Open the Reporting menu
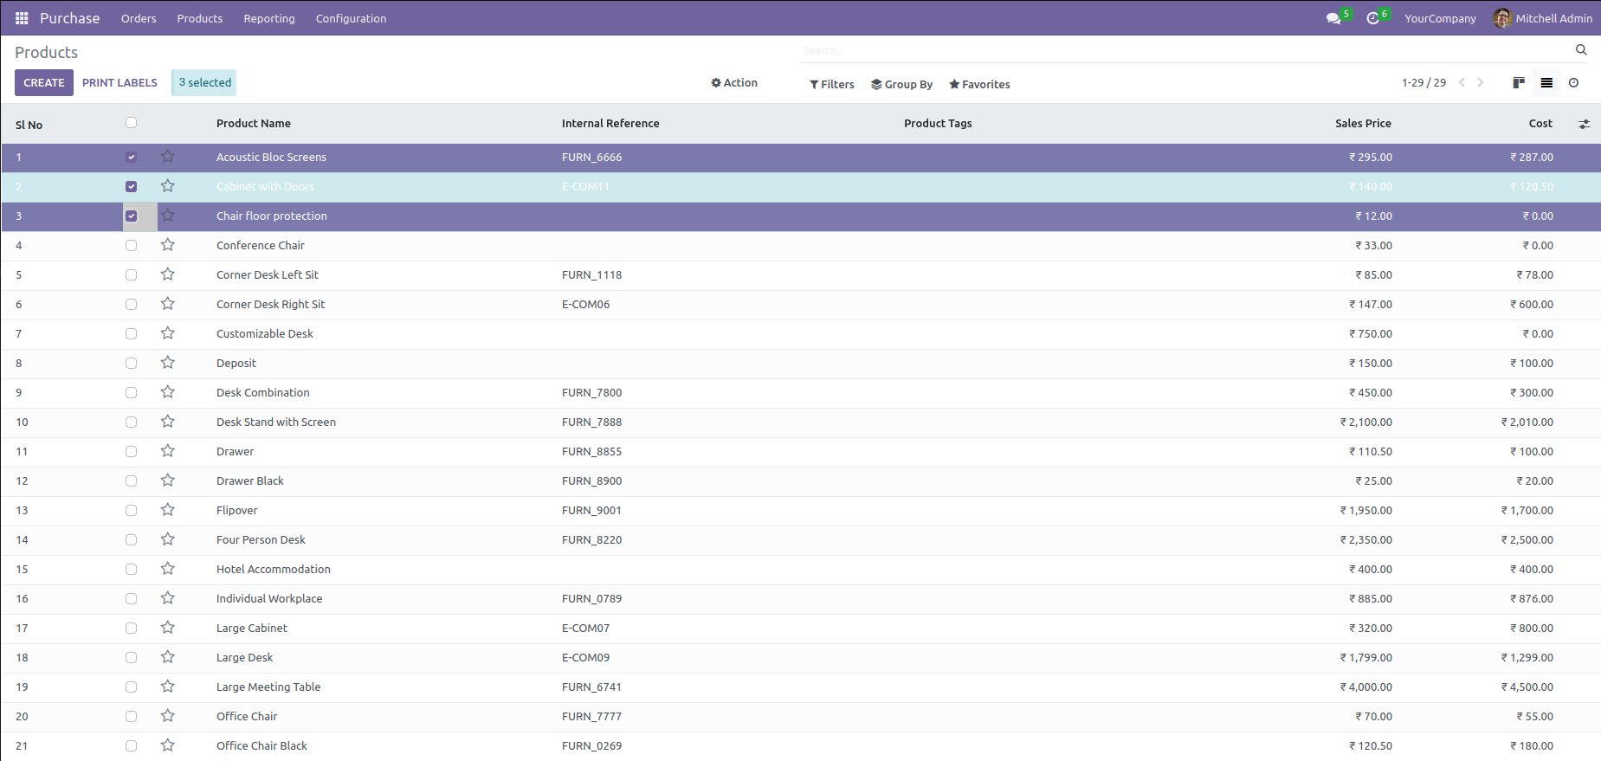The width and height of the screenshot is (1601, 761). tap(269, 18)
